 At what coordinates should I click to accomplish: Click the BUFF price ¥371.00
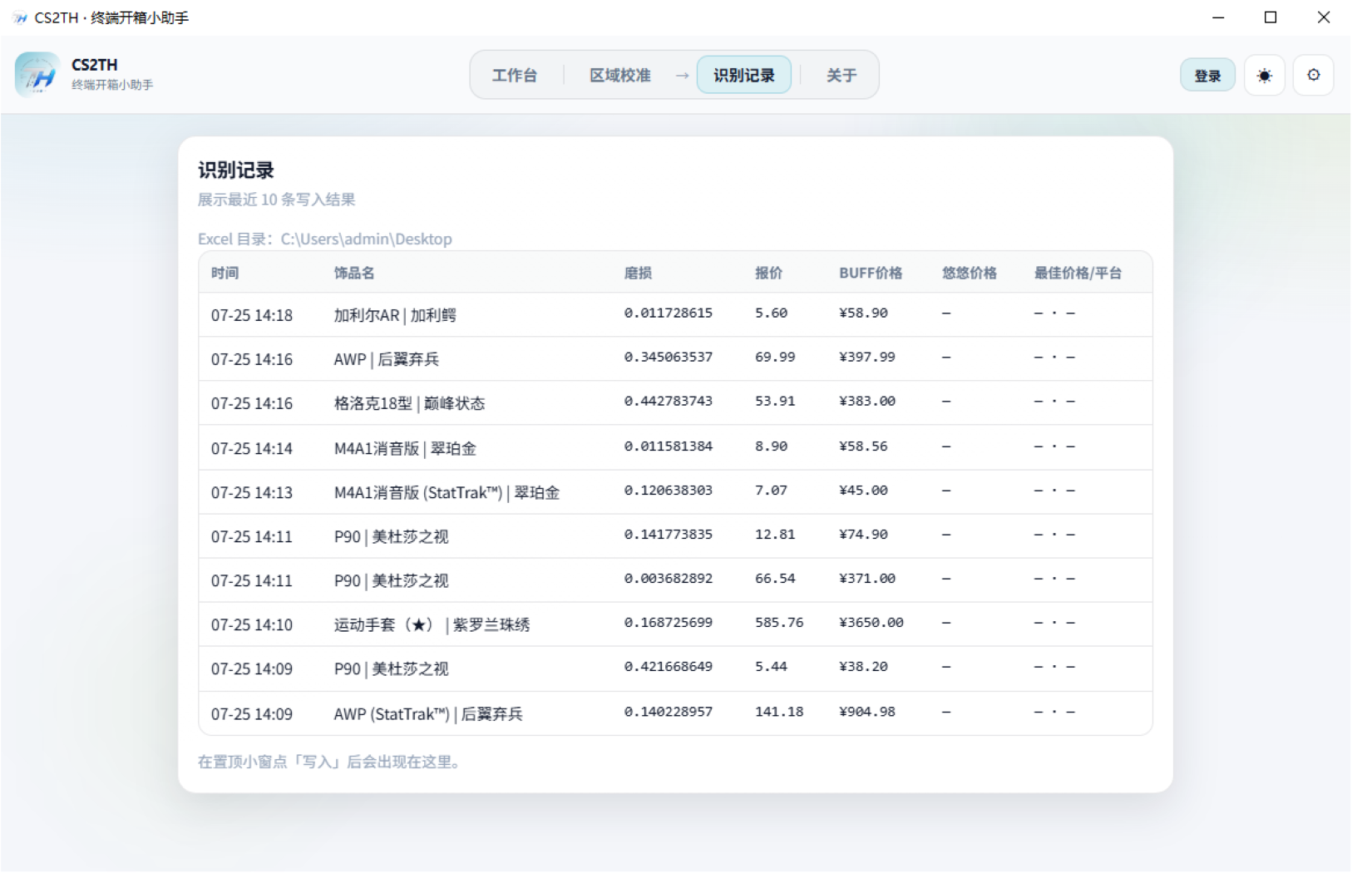click(x=867, y=579)
